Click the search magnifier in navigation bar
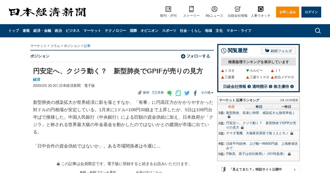Viewport: 330px width, 173px height. tap(318, 31)
